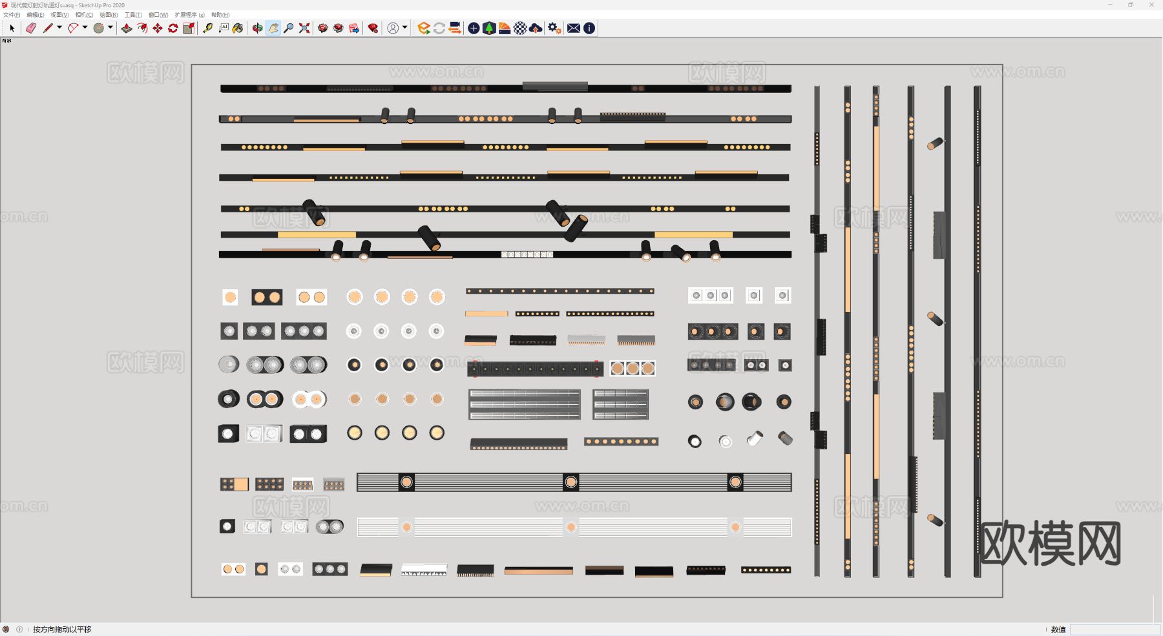The width and height of the screenshot is (1163, 636).
Task: Click the gray refresh arrows icon
Action: click(439, 28)
